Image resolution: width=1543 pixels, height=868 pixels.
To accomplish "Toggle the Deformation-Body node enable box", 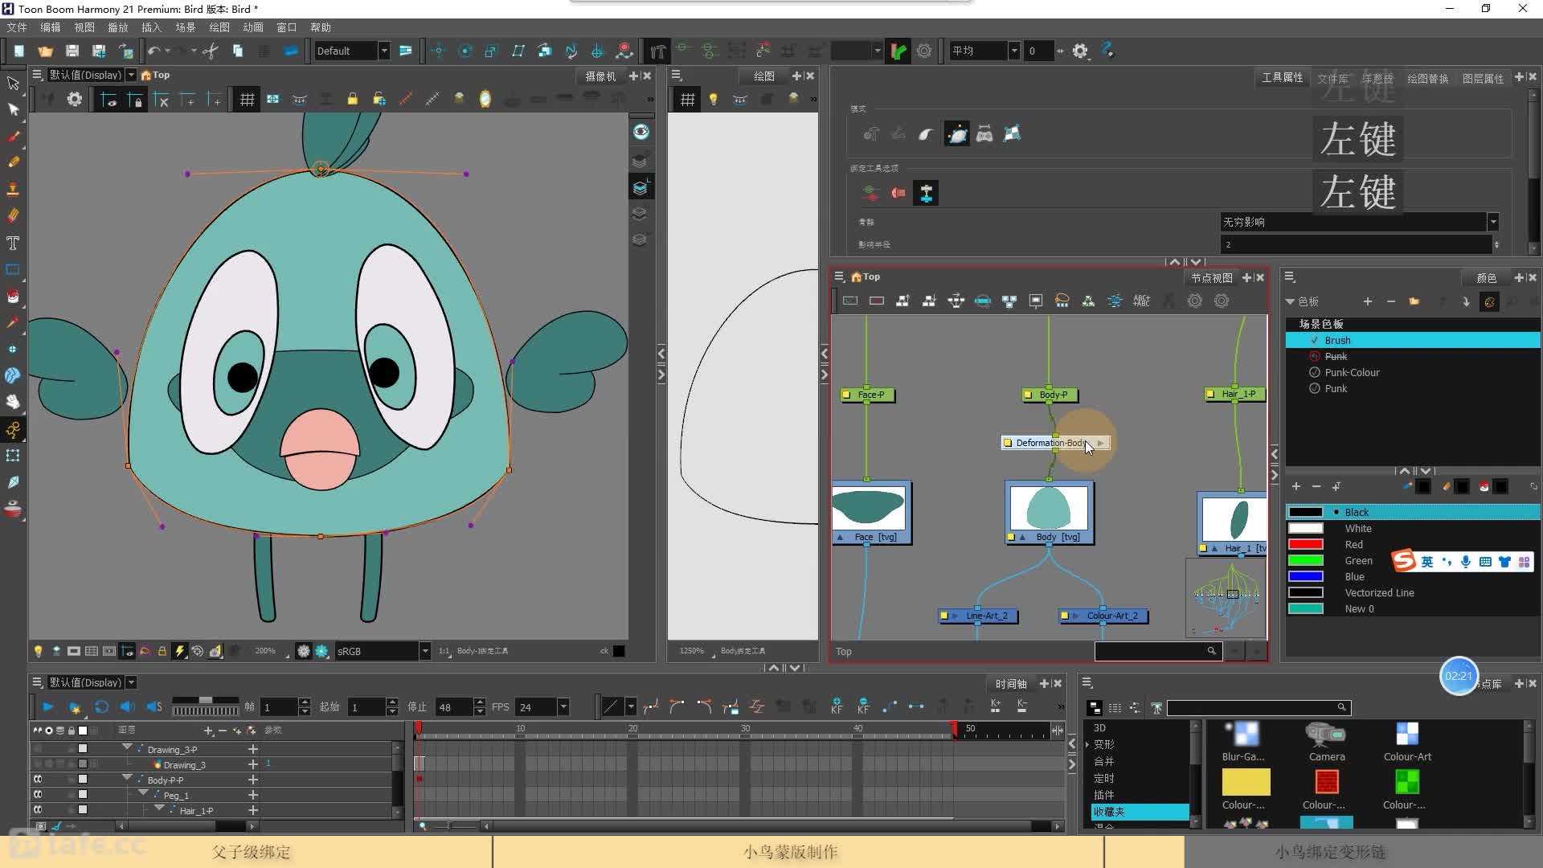I will click(x=1008, y=443).
